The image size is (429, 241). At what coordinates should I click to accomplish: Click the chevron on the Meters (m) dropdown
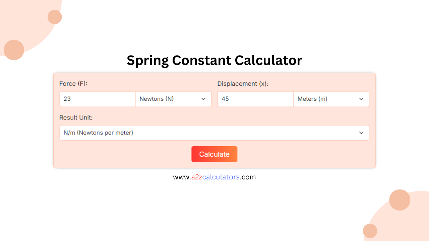(x=361, y=99)
